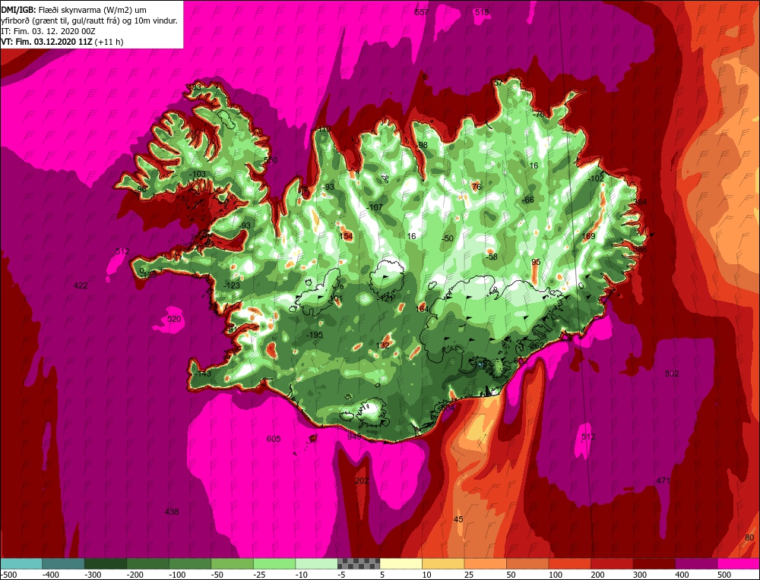Click the flux value 471 in the southeast sea
The height and width of the screenshot is (580, 760).
point(663,481)
